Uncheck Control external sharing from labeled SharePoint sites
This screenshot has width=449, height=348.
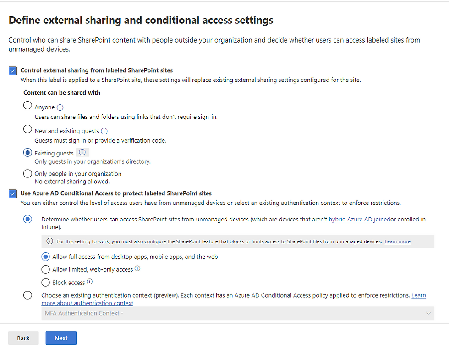(x=13, y=70)
